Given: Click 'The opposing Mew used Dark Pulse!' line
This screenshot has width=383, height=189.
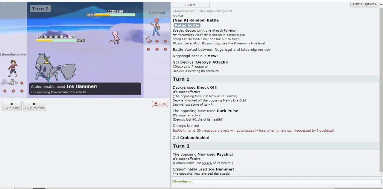Looking at the screenshot, I should [206, 111].
